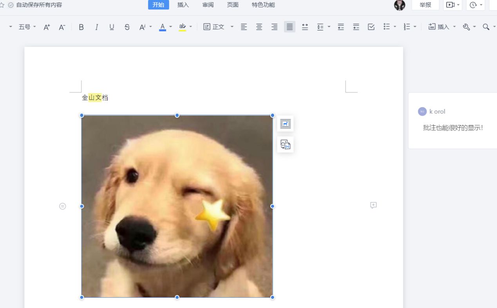Apply numbered list

click(407, 27)
